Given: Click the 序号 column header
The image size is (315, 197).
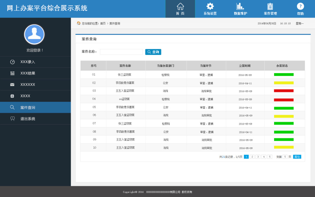Looking at the screenshot, I should tap(93, 66).
